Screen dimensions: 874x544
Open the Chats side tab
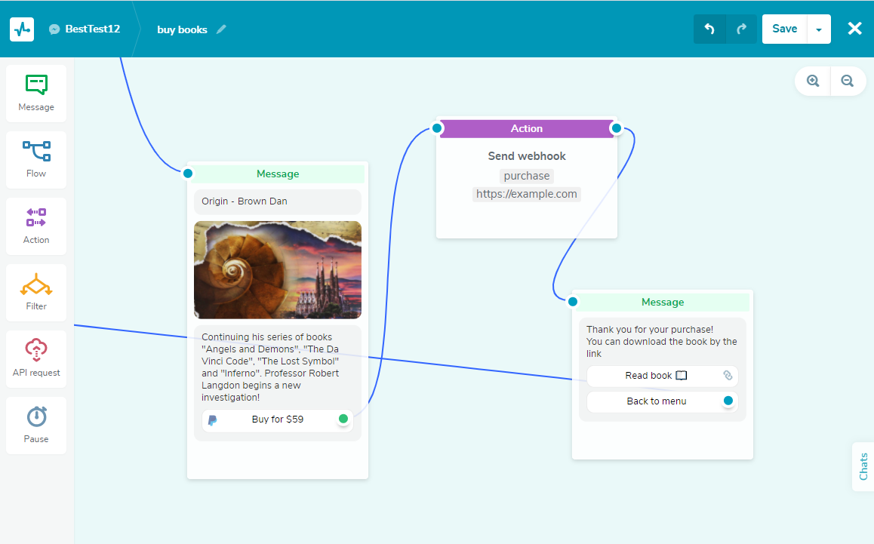[863, 466]
